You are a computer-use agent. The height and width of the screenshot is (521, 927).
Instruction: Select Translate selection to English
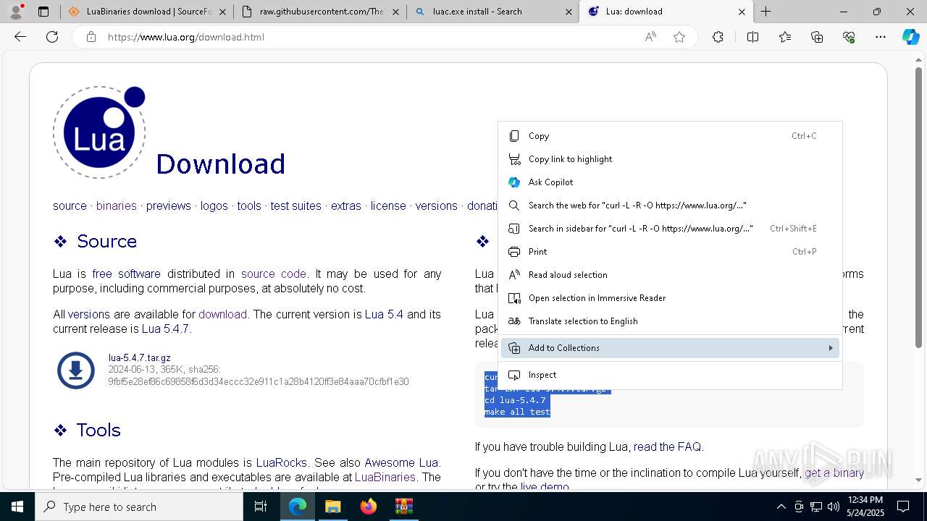[x=670, y=321]
